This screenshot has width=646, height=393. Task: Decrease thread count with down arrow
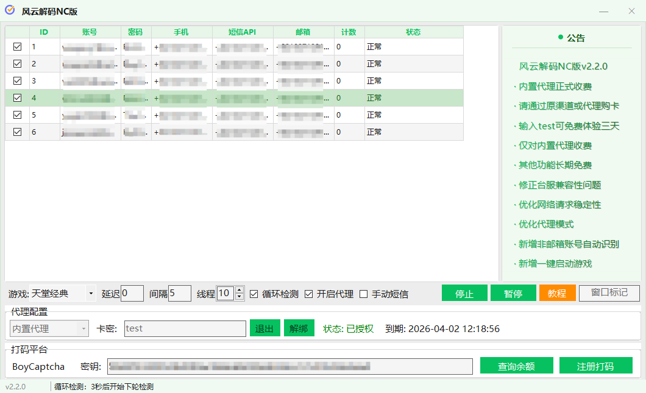click(x=240, y=297)
